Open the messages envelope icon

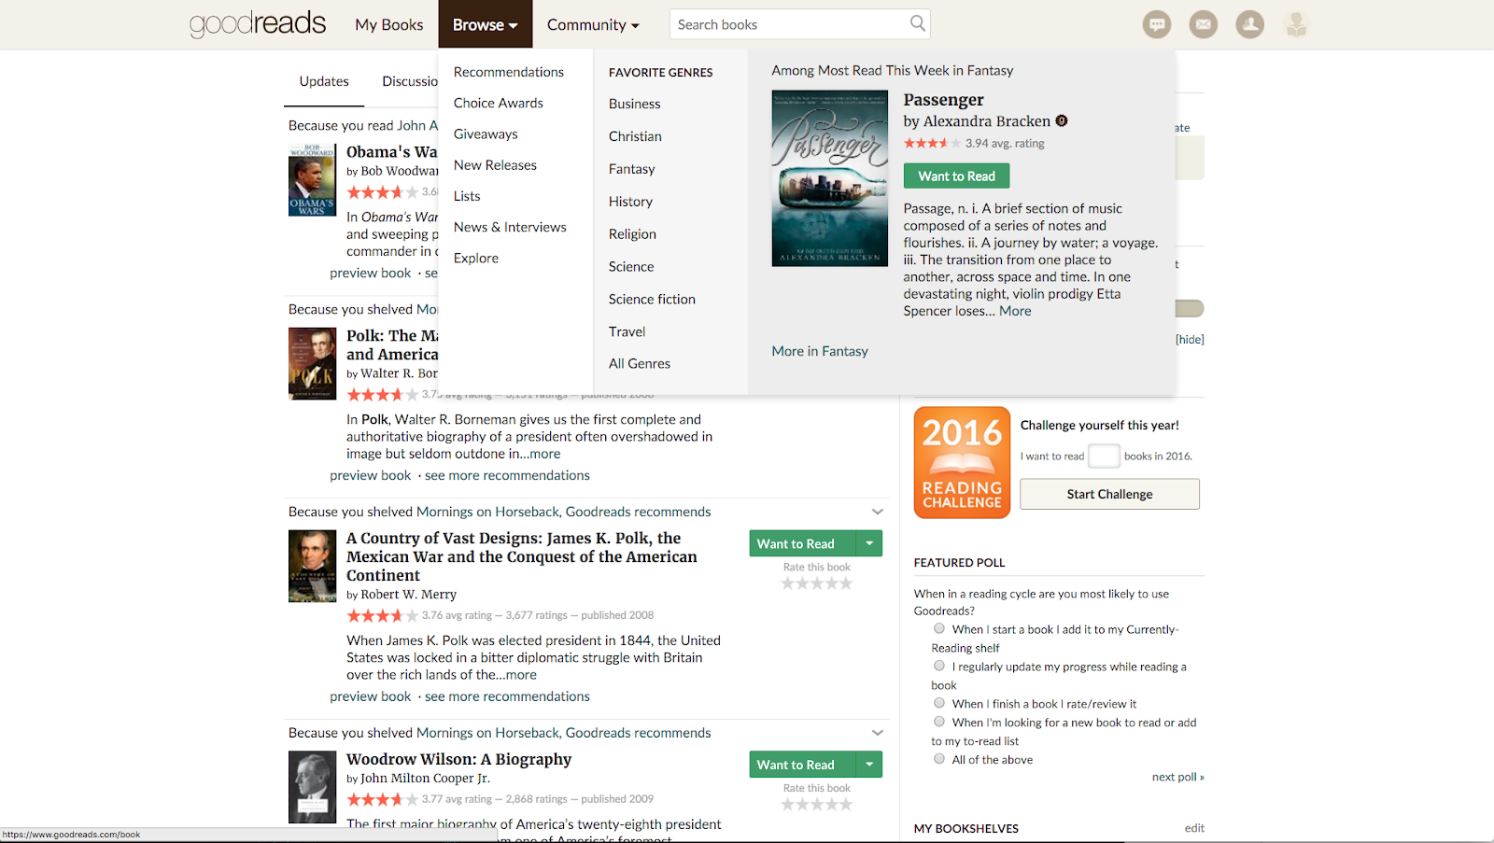coord(1203,24)
